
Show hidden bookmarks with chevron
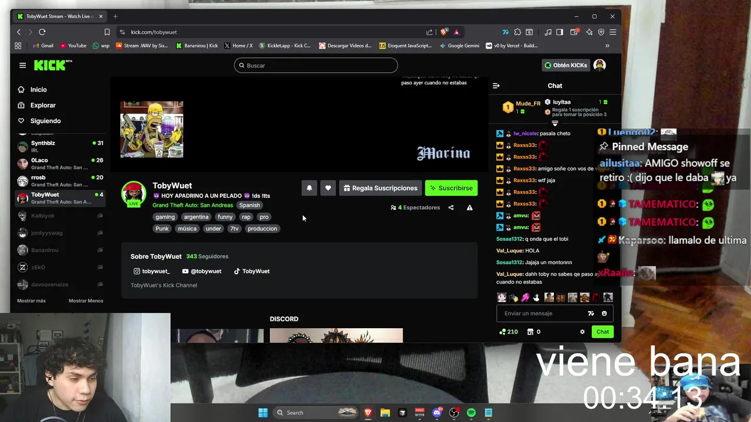(x=607, y=46)
